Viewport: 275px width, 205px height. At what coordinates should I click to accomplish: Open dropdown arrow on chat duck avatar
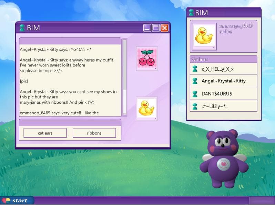155,119
